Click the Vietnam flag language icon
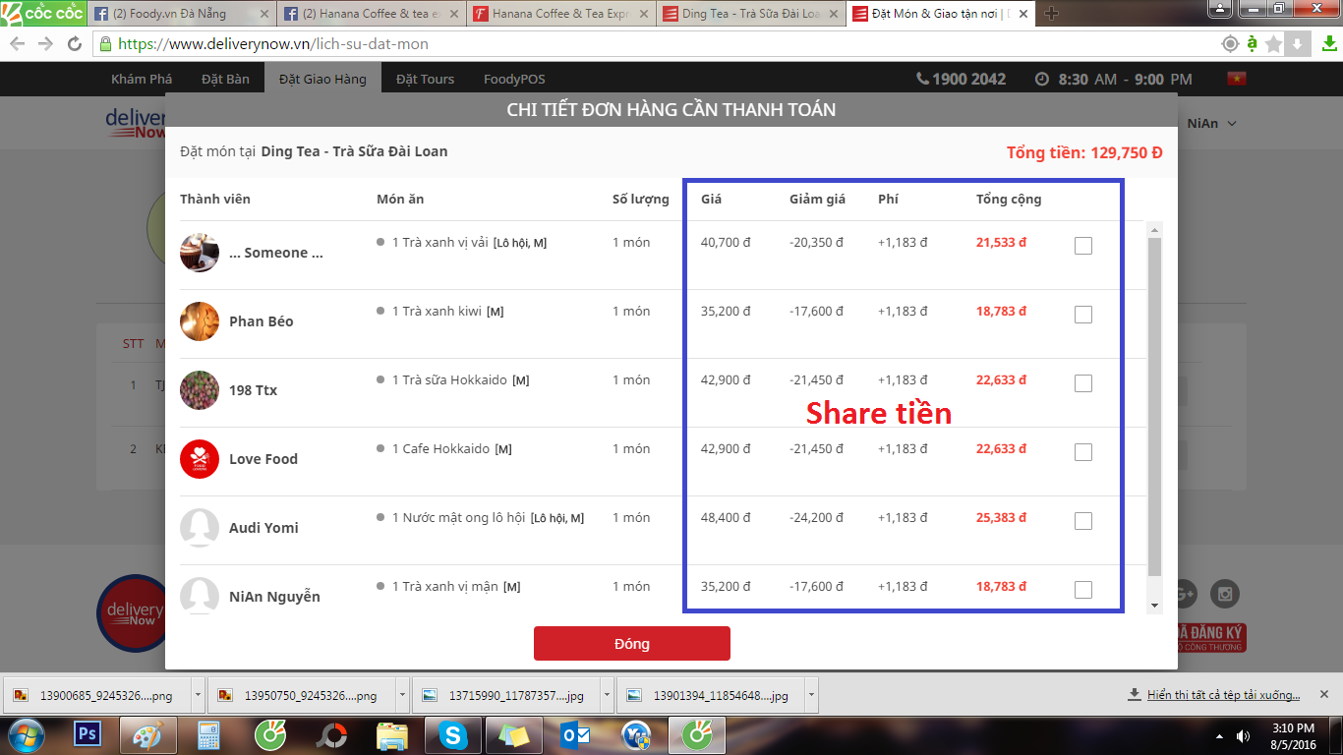1343x755 pixels. point(1236,79)
